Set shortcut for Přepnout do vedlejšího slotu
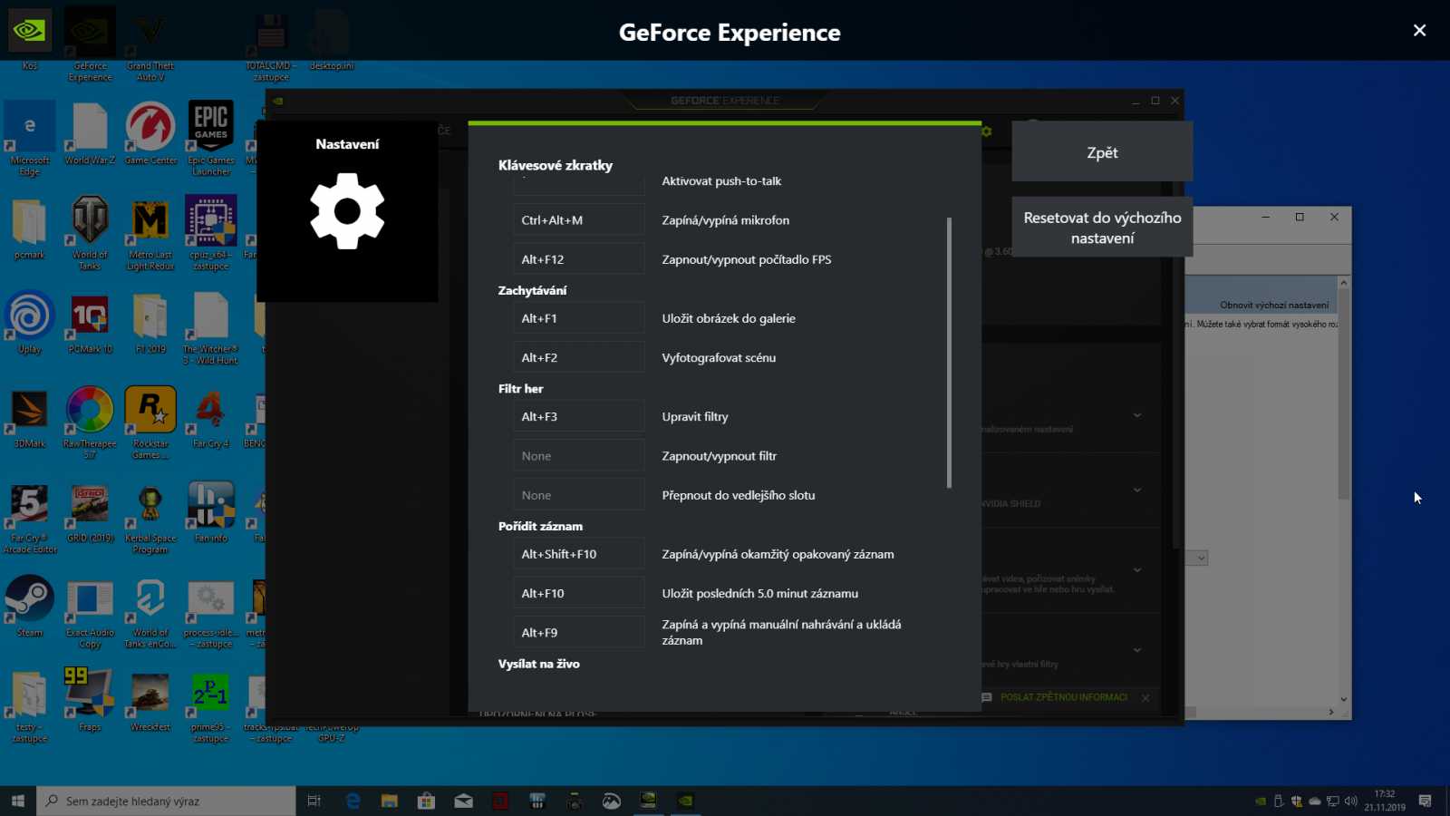The height and width of the screenshot is (816, 1450). (x=578, y=495)
